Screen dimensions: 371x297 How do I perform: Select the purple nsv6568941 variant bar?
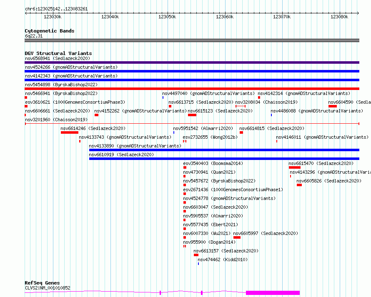point(192,62)
